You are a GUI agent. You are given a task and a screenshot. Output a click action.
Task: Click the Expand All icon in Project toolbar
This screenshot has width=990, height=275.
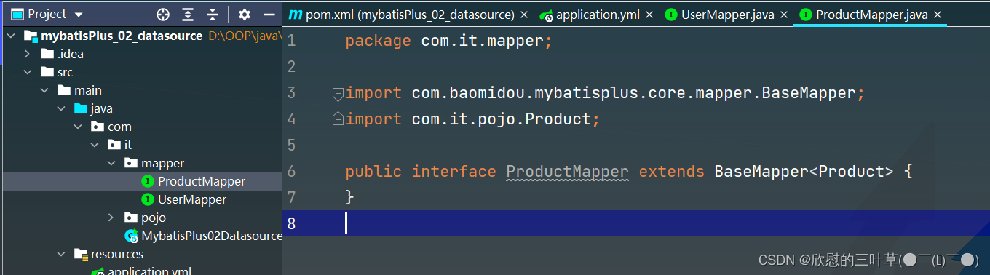188,14
